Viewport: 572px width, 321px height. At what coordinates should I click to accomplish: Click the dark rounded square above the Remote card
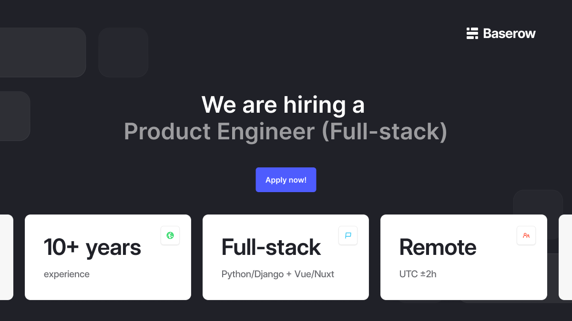538,202
